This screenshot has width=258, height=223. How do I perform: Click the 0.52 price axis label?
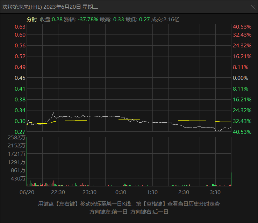pyautogui.click(x=20, y=56)
